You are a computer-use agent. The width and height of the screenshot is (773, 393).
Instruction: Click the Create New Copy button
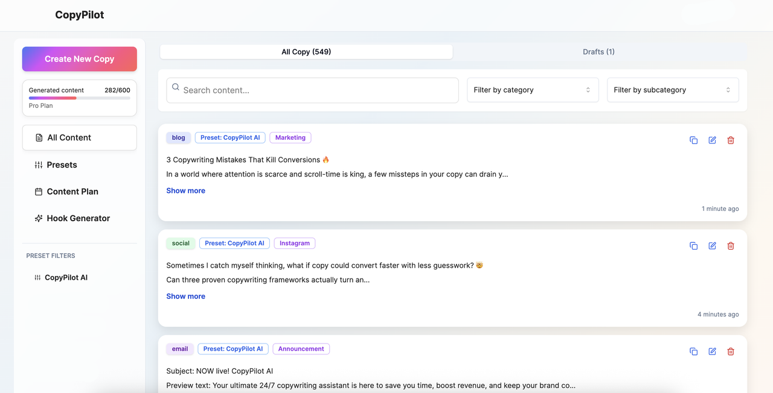(80, 59)
